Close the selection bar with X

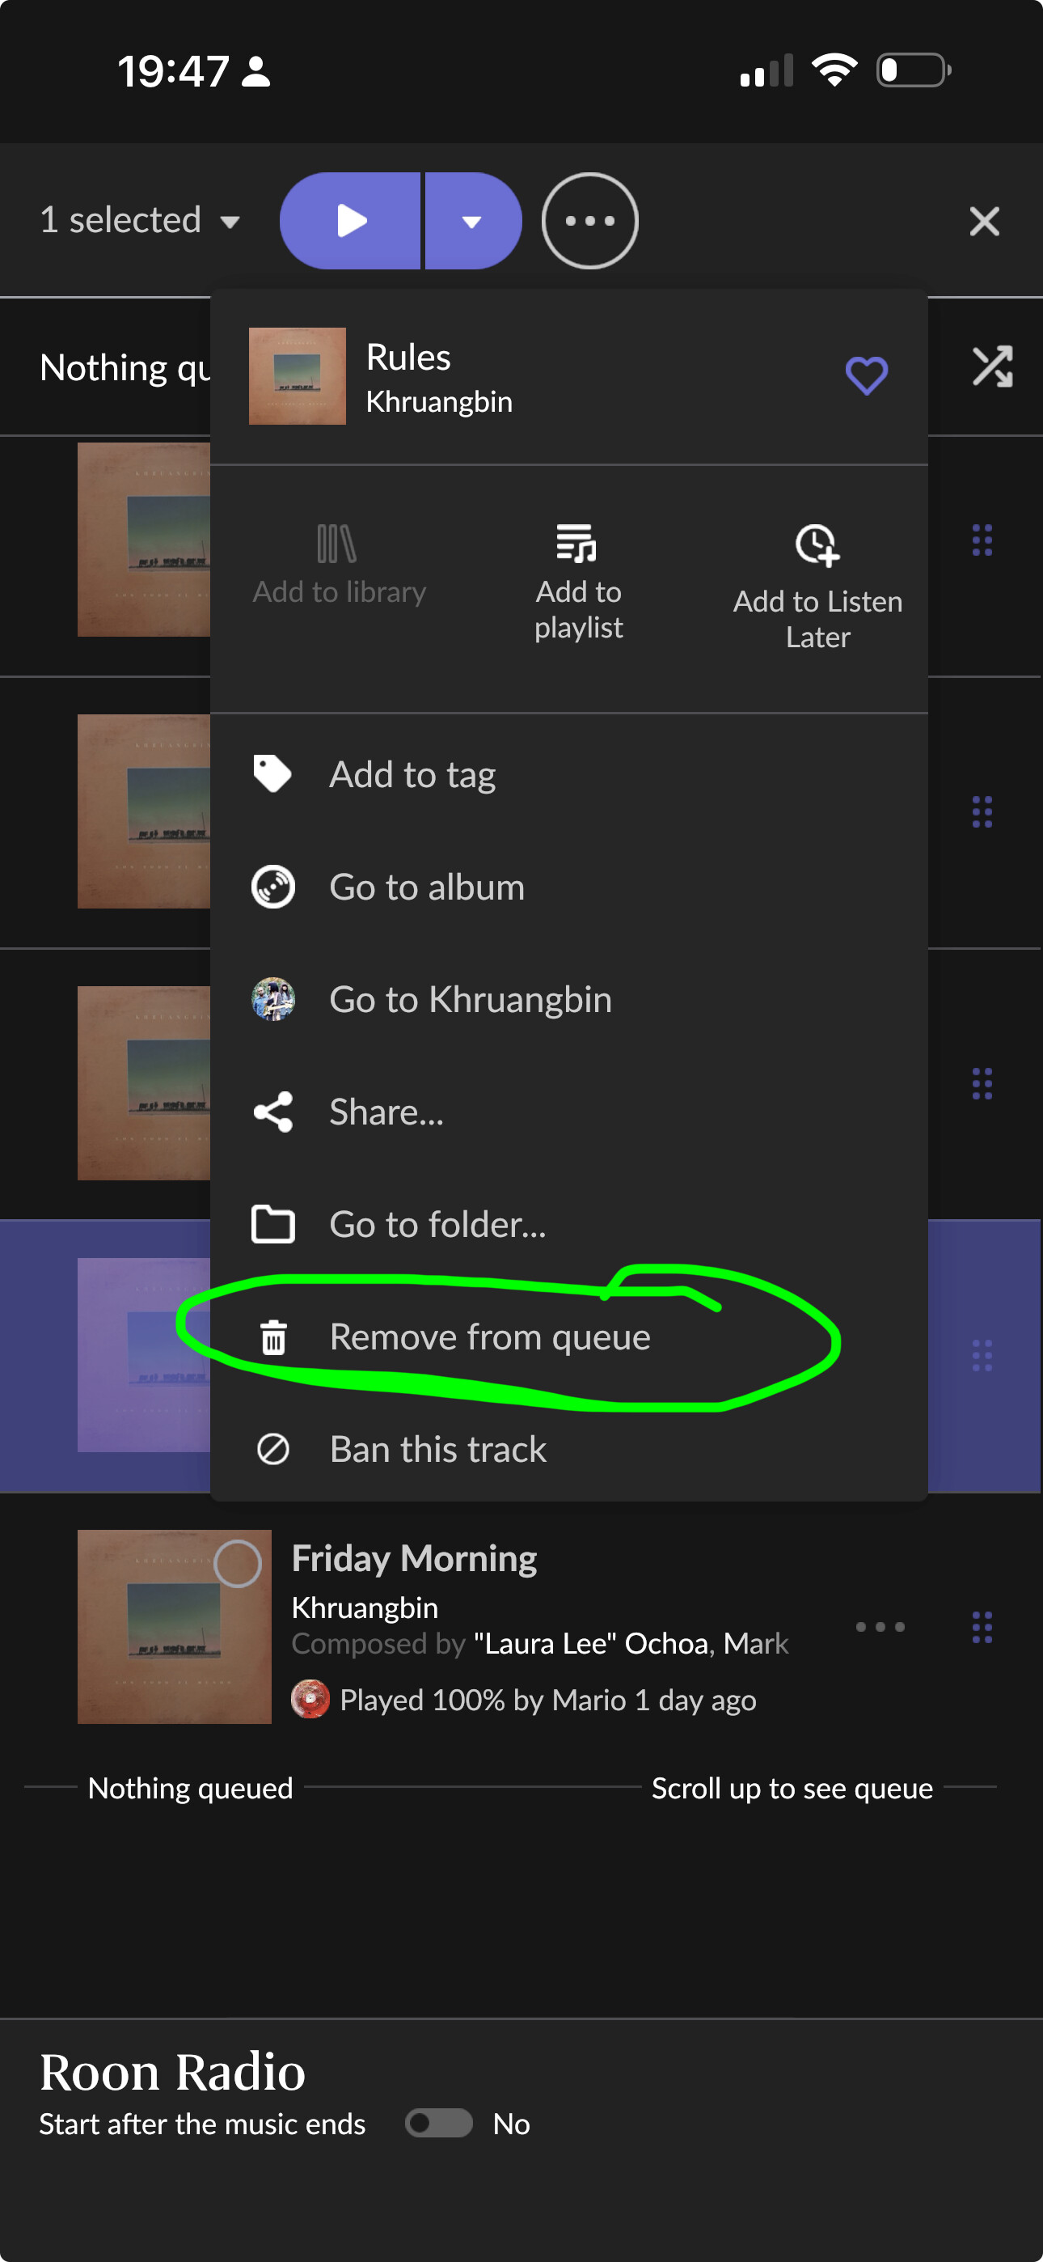pyautogui.click(x=984, y=220)
